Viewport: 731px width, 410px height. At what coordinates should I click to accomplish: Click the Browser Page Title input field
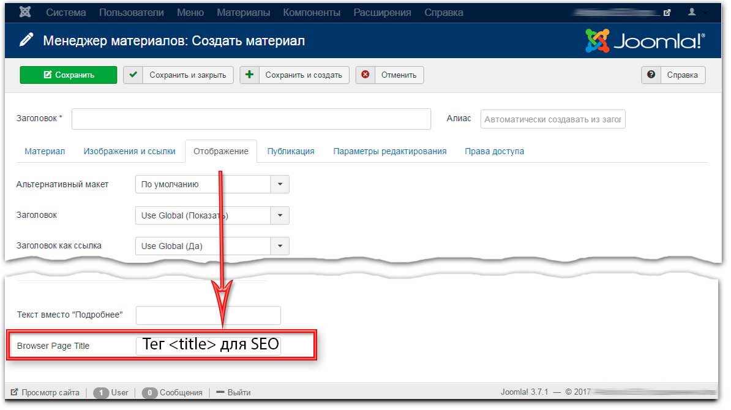tap(208, 346)
